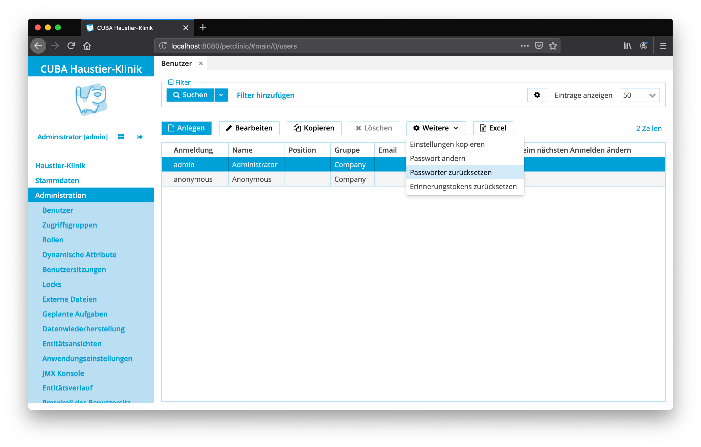Open the Einträge anzeigen 50 combo box
Image resolution: width=701 pixels, height=447 pixels.
(639, 95)
